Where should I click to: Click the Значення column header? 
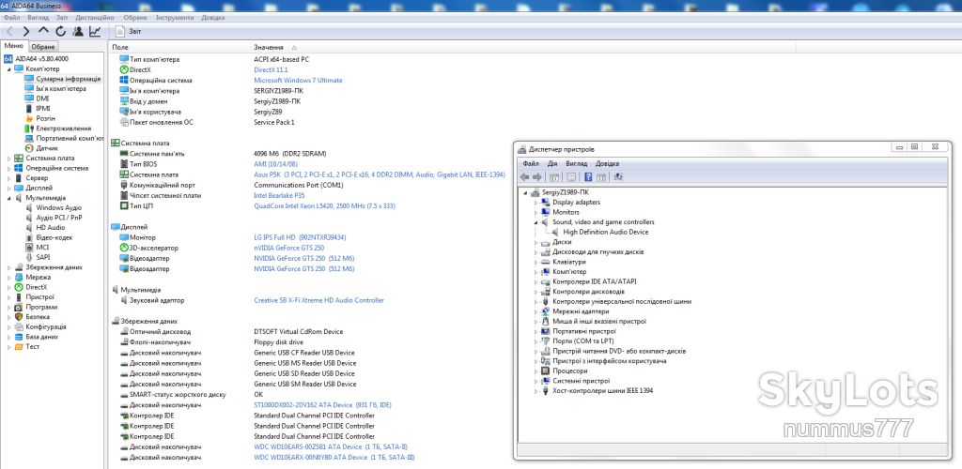coord(269,47)
